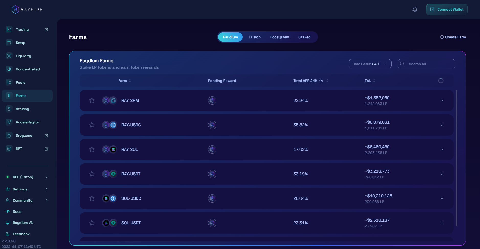Click the Total APR 24H help icon
This screenshot has width=480, height=249.
pos(321,81)
